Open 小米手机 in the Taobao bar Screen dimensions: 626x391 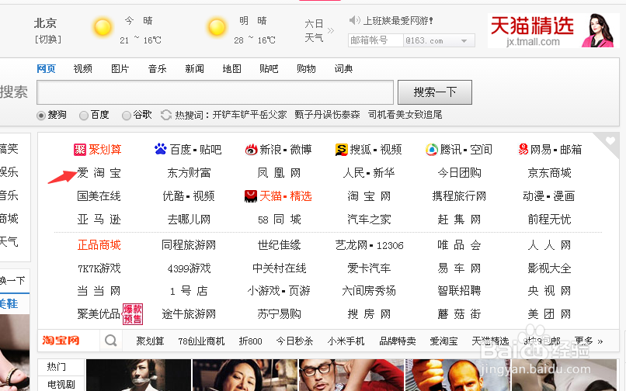coord(346,341)
